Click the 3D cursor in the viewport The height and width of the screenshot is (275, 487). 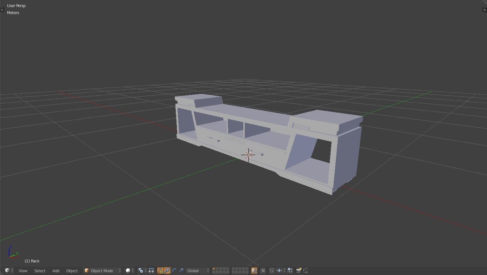point(248,155)
